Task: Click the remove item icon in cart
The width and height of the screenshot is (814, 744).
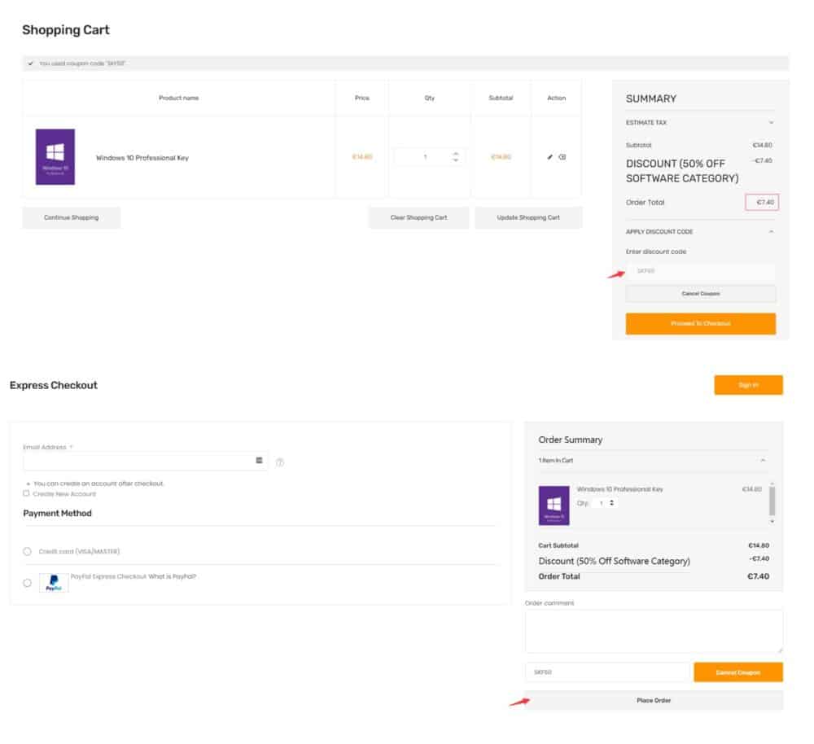Action: click(562, 157)
